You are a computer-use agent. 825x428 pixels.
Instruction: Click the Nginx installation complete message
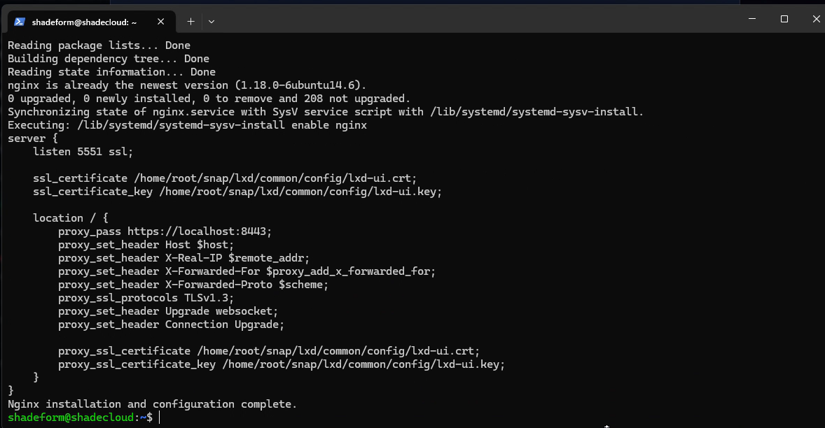(151, 404)
